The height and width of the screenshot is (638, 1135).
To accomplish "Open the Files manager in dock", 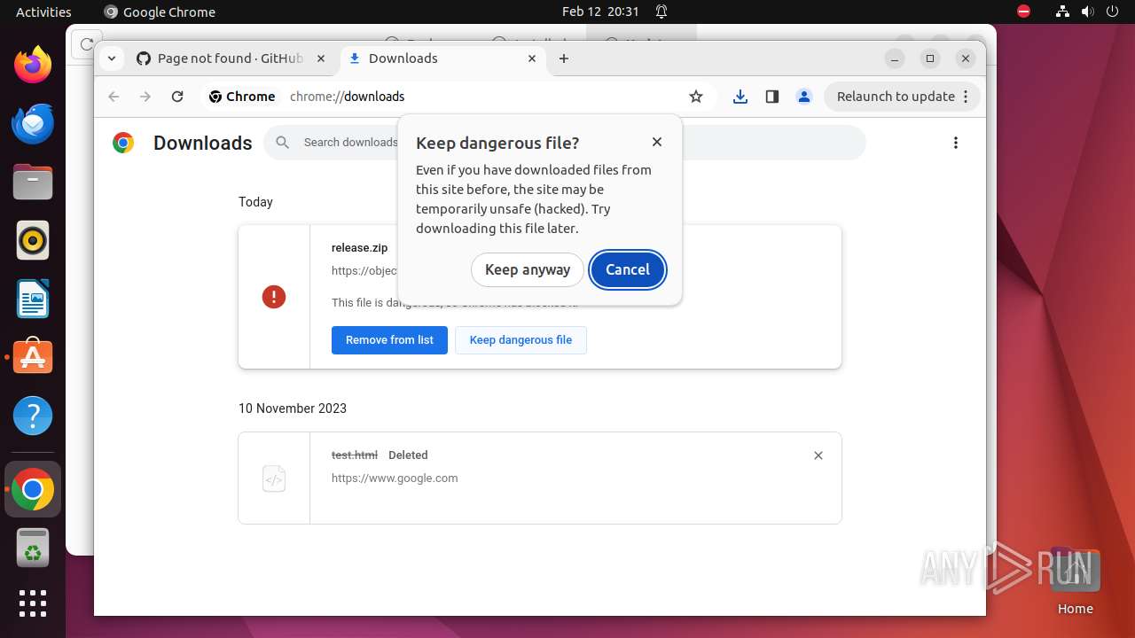I will coord(33,182).
